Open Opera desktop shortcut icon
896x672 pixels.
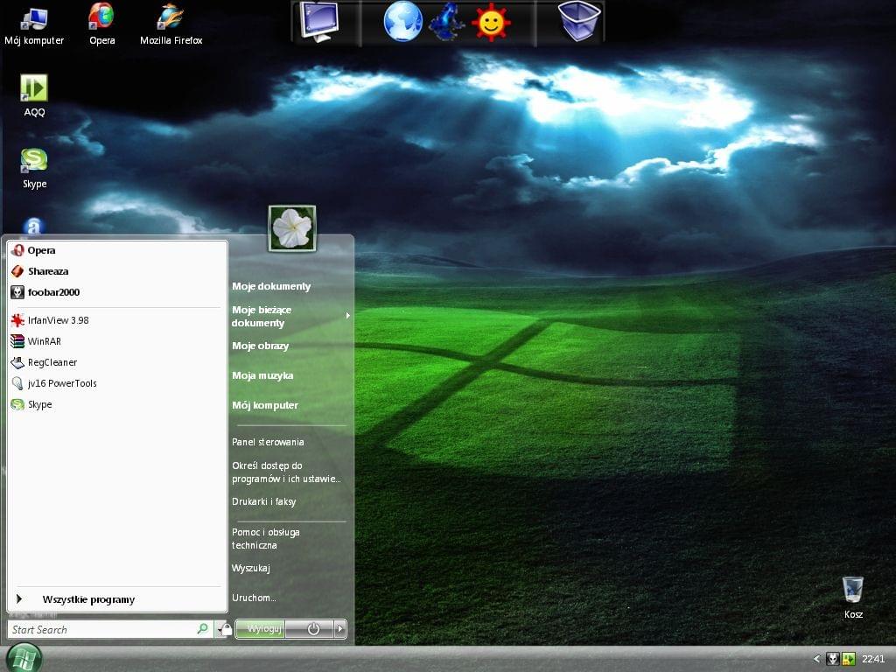pos(101,17)
